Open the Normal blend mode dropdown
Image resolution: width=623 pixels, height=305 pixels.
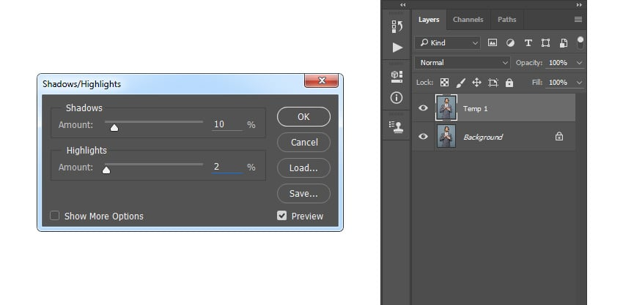pos(462,63)
